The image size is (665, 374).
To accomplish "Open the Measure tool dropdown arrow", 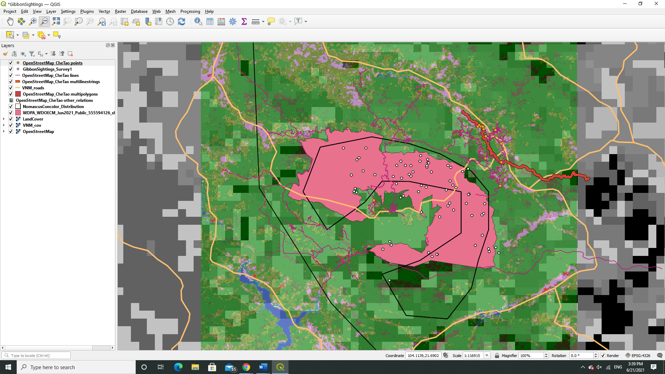I will (263, 21).
